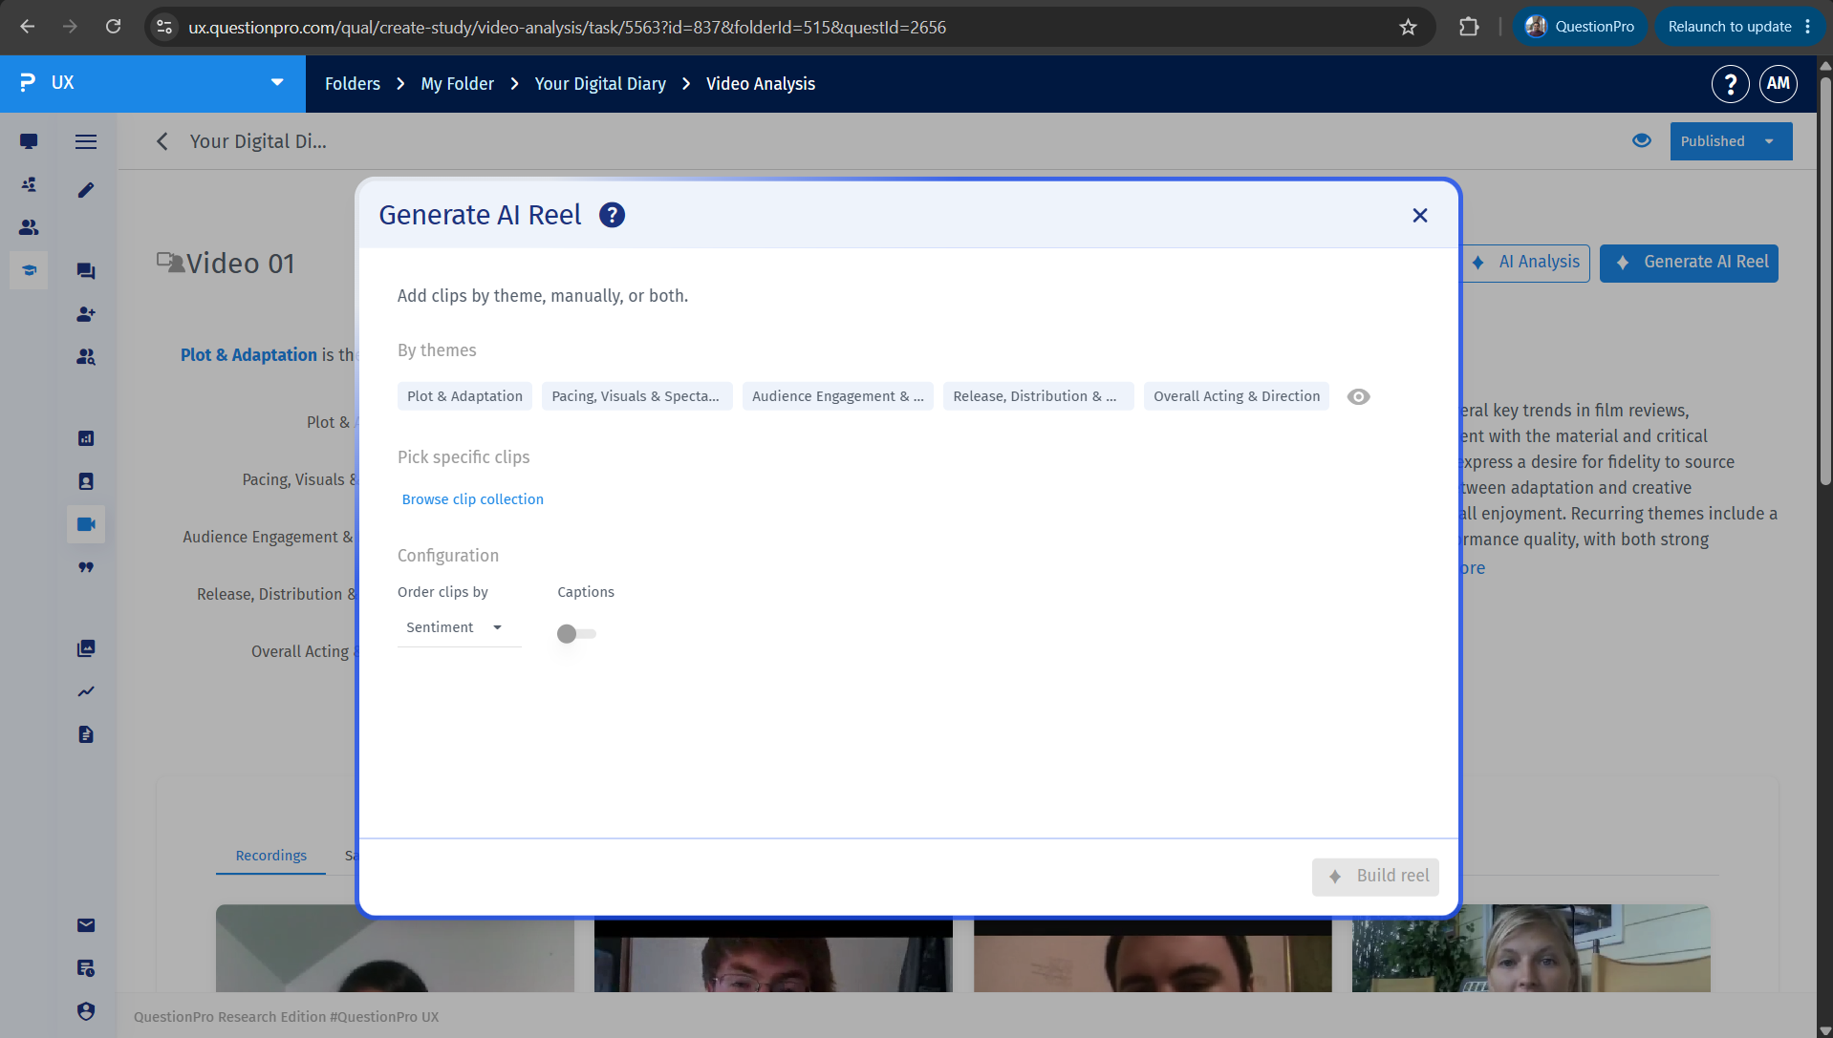Open the quotes icon in the sidebar
This screenshot has width=1833, height=1038.
pyautogui.click(x=86, y=567)
